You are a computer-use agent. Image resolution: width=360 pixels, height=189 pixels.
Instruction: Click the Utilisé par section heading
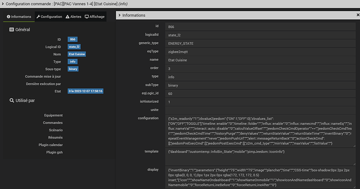(x=25, y=100)
